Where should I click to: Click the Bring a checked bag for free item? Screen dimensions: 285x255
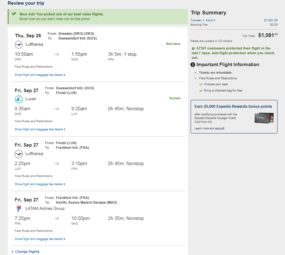coord(221,91)
